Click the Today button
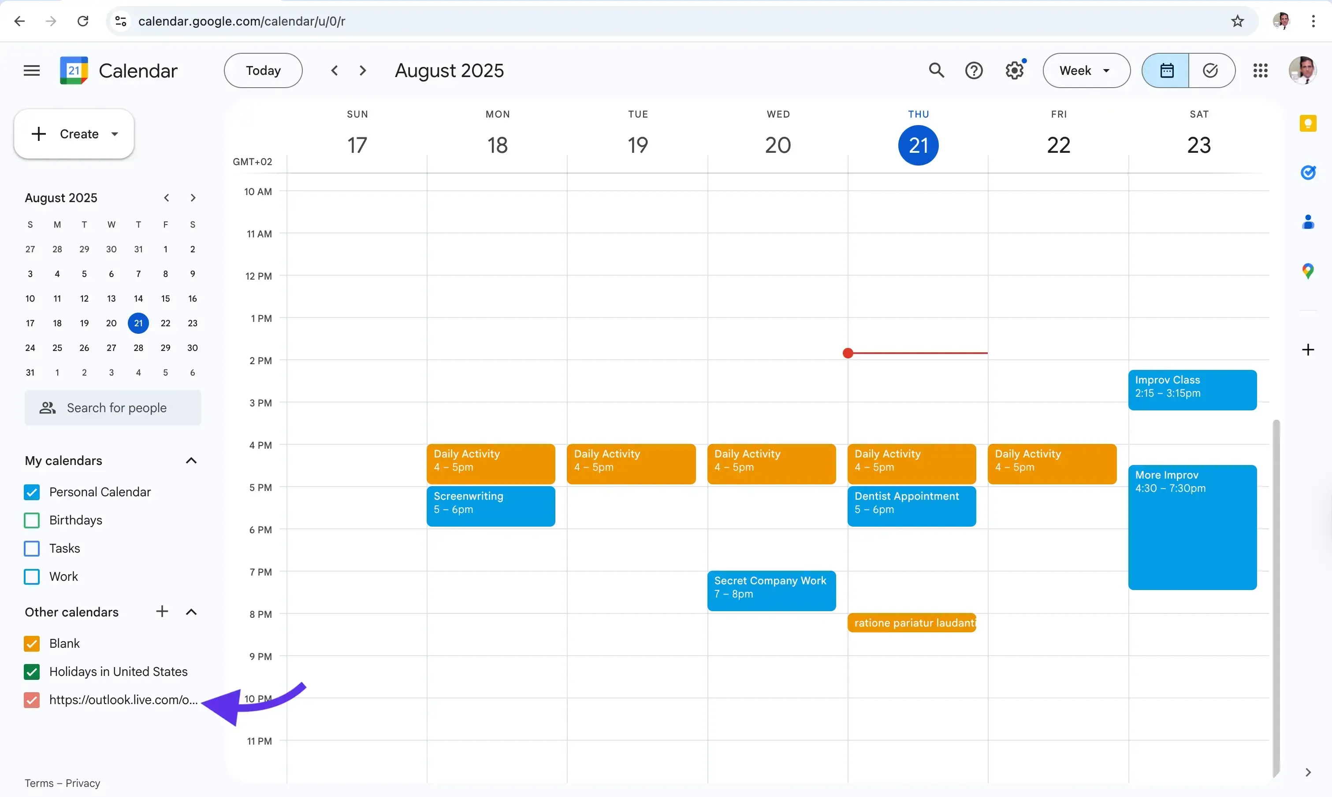Screen dimensions: 1332x797 click(x=263, y=70)
